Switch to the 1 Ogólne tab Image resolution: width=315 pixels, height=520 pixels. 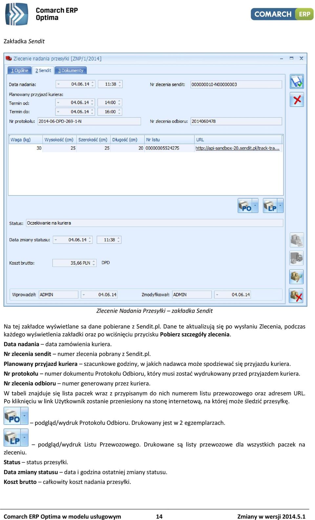[20, 70]
